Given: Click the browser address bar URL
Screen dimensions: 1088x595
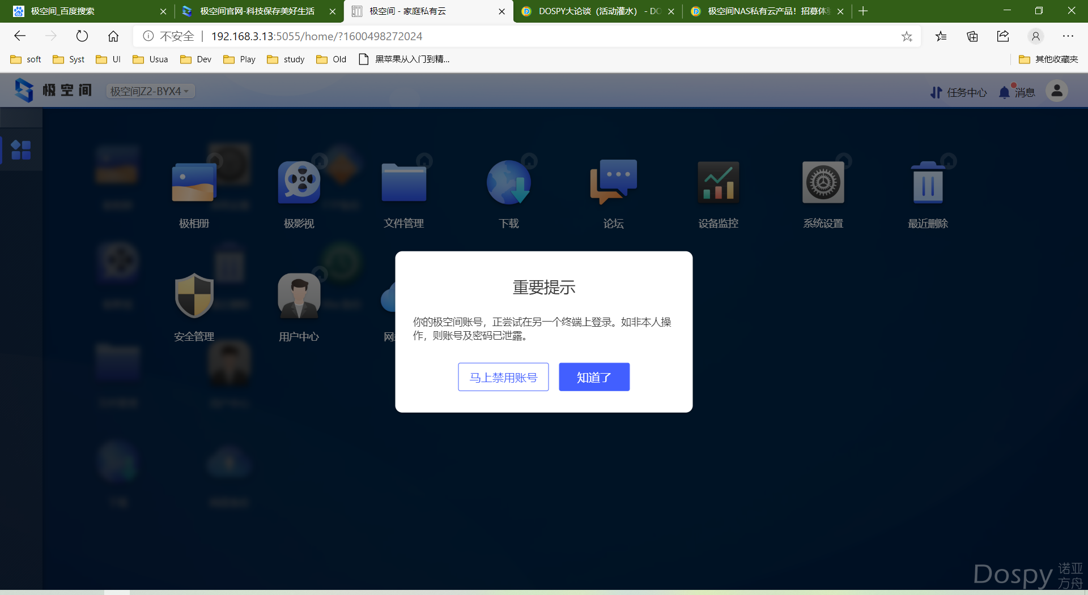Looking at the screenshot, I should point(317,36).
